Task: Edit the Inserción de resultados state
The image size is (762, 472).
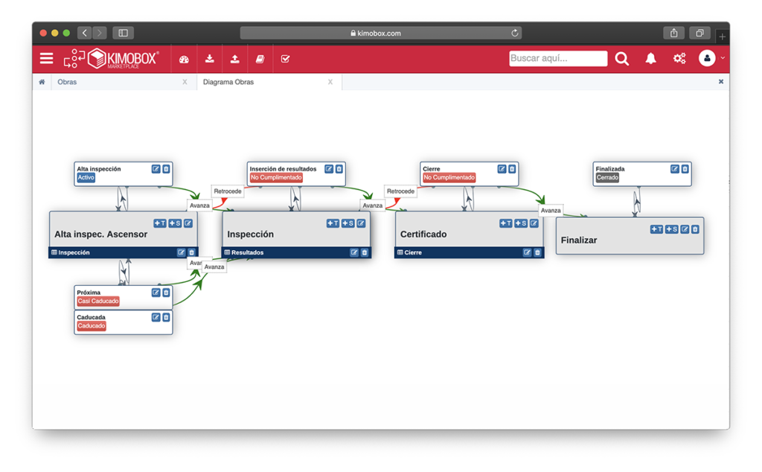Action: tap(329, 169)
